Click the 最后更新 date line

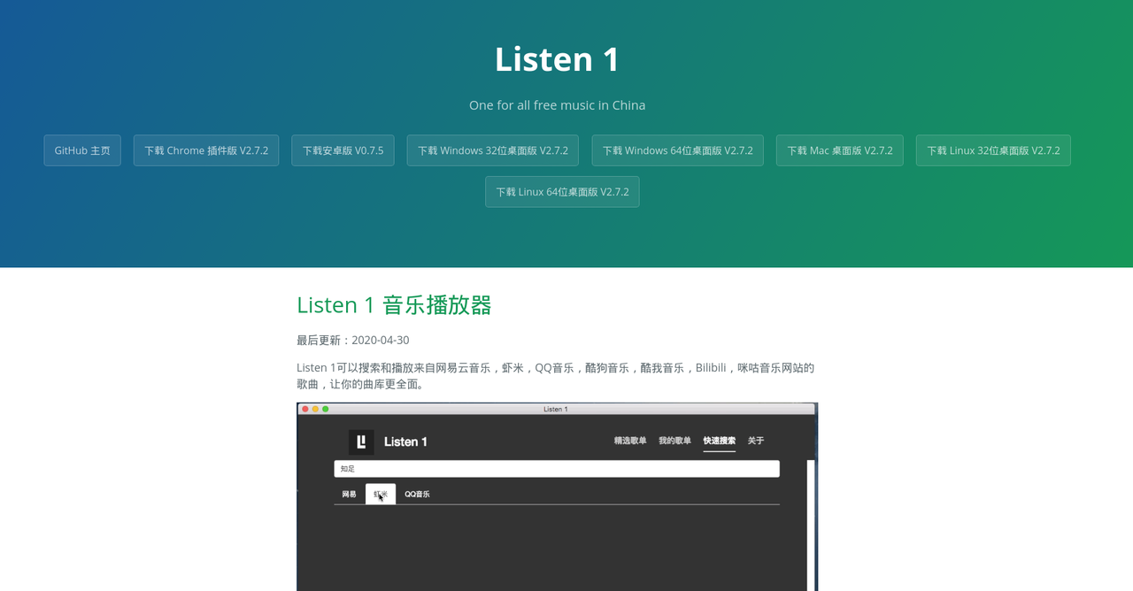[353, 340]
